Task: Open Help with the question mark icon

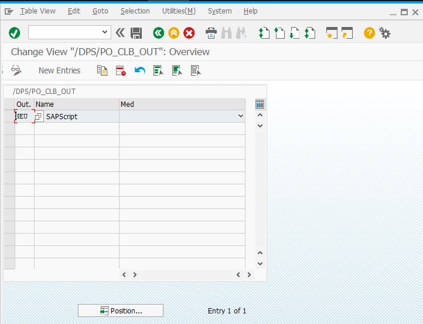Action: point(369,33)
